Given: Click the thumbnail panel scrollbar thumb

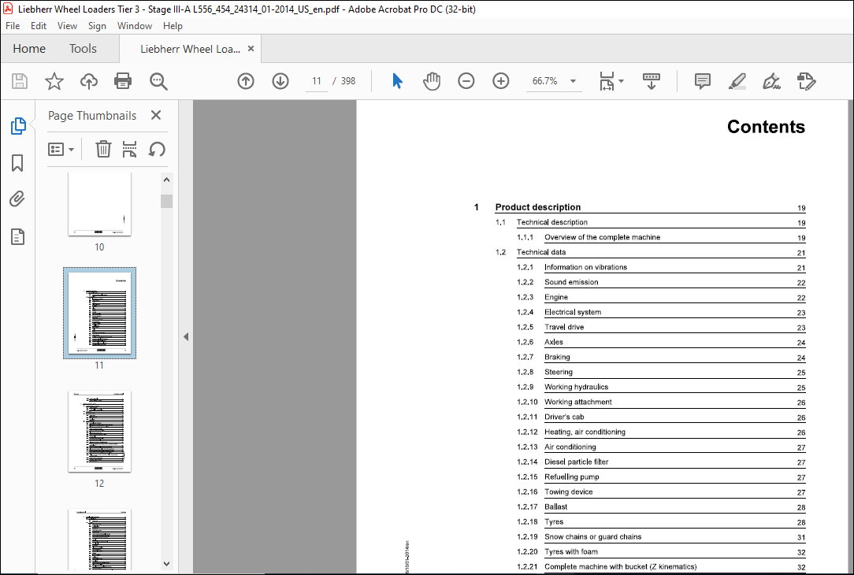Looking at the screenshot, I should [167, 201].
